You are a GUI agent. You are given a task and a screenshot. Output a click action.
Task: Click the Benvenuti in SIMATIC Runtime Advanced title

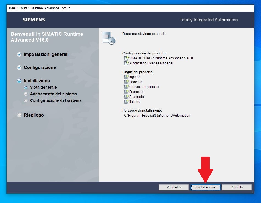(47, 37)
